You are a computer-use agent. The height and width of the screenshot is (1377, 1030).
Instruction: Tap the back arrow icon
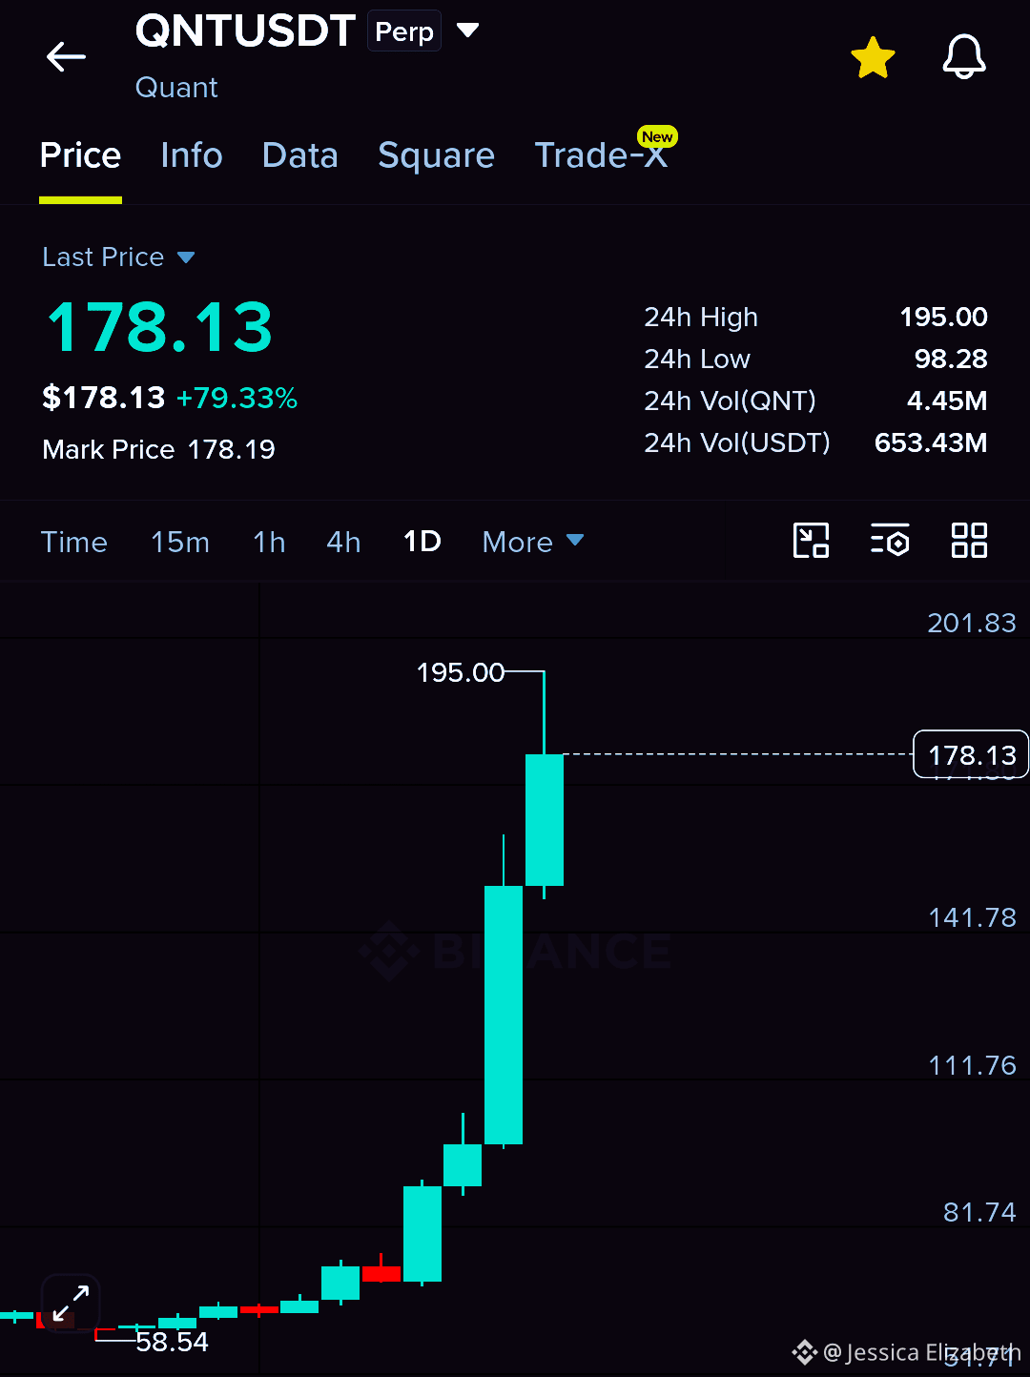pyautogui.click(x=66, y=57)
